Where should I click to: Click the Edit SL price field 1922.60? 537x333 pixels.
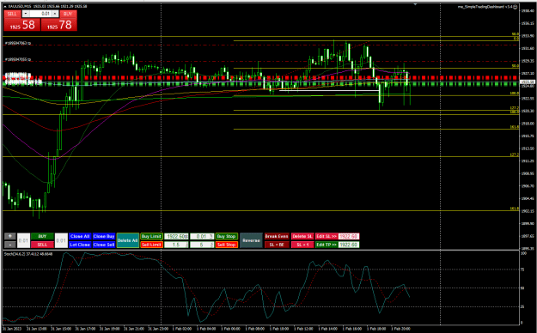click(x=349, y=236)
